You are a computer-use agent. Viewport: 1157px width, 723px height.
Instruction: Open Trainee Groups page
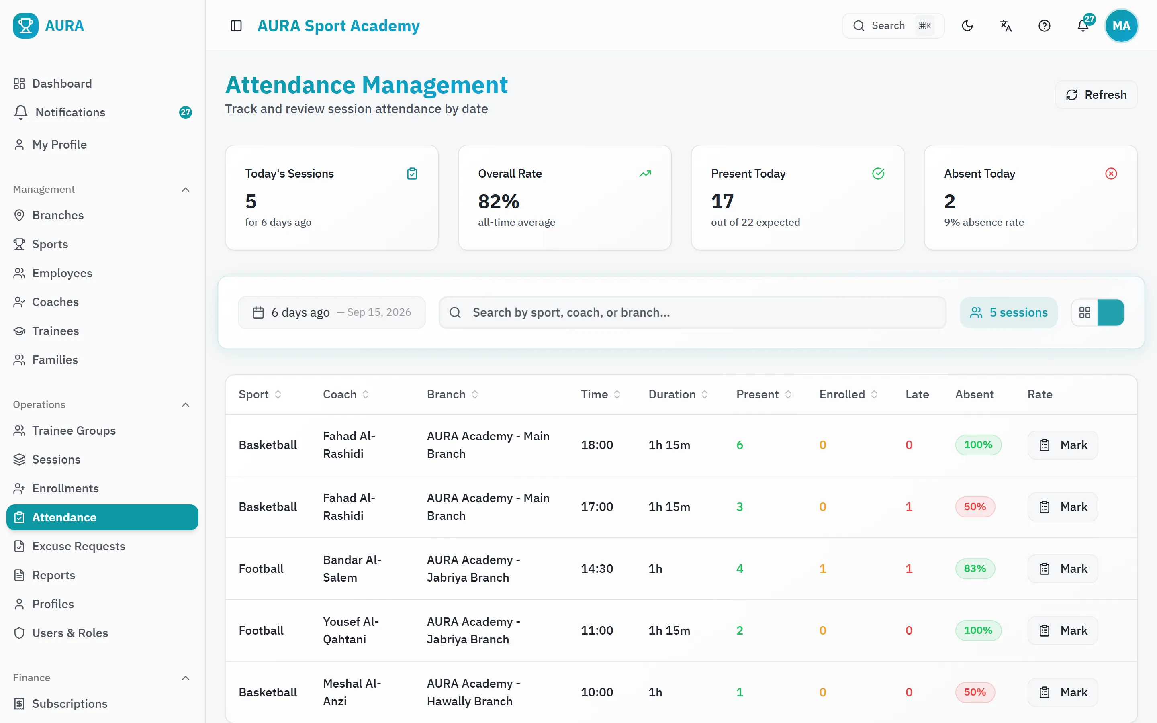point(102,430)
